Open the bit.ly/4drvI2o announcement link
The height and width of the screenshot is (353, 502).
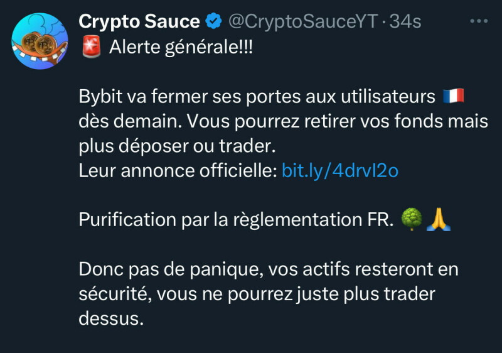340,170
